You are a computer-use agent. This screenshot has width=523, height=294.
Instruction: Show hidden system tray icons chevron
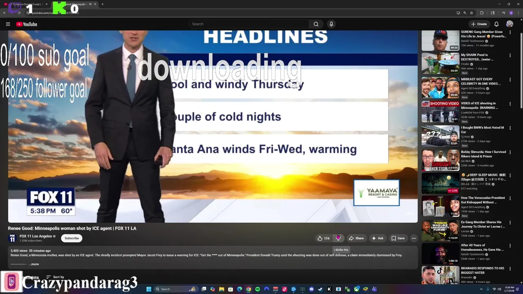(482, 289)
